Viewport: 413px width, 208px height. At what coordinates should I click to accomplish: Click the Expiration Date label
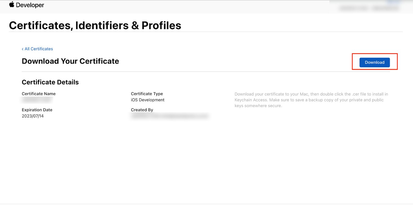tap(37, 110)
